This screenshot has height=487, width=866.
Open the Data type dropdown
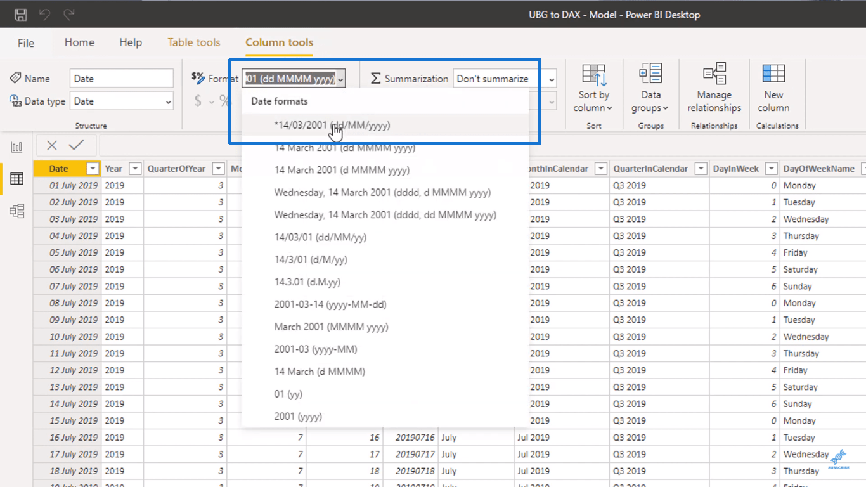[121, 101]
